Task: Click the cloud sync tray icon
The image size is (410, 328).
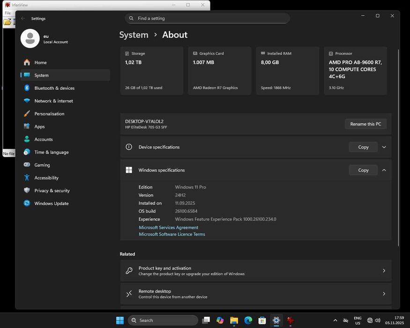Action: tap(345, 321)
